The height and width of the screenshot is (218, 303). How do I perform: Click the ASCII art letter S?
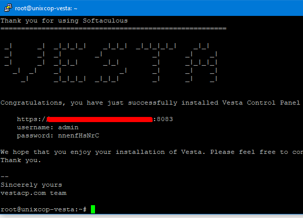[x=111, y=63]
